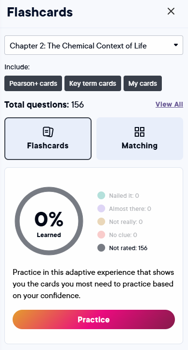
Task: Click the Nailed it: 0 label
Action: 124,196
